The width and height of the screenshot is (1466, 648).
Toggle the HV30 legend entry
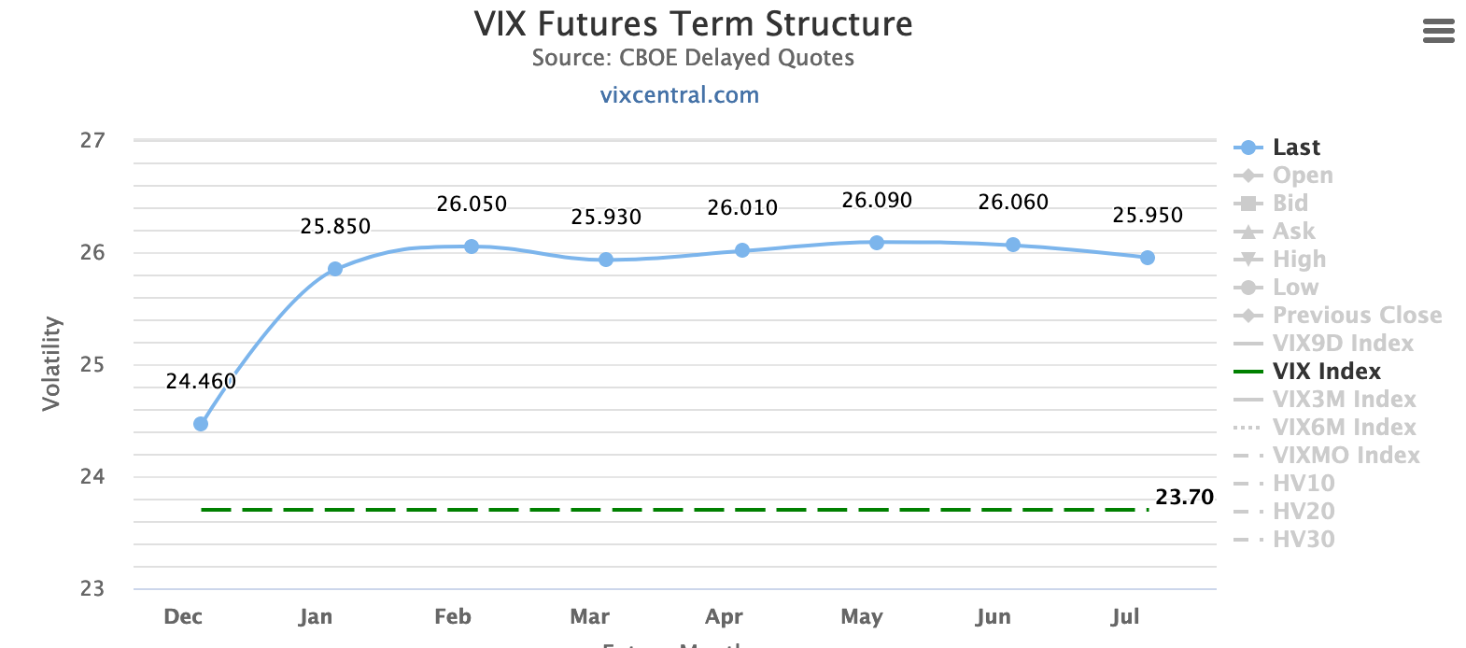coord(1304,540)
